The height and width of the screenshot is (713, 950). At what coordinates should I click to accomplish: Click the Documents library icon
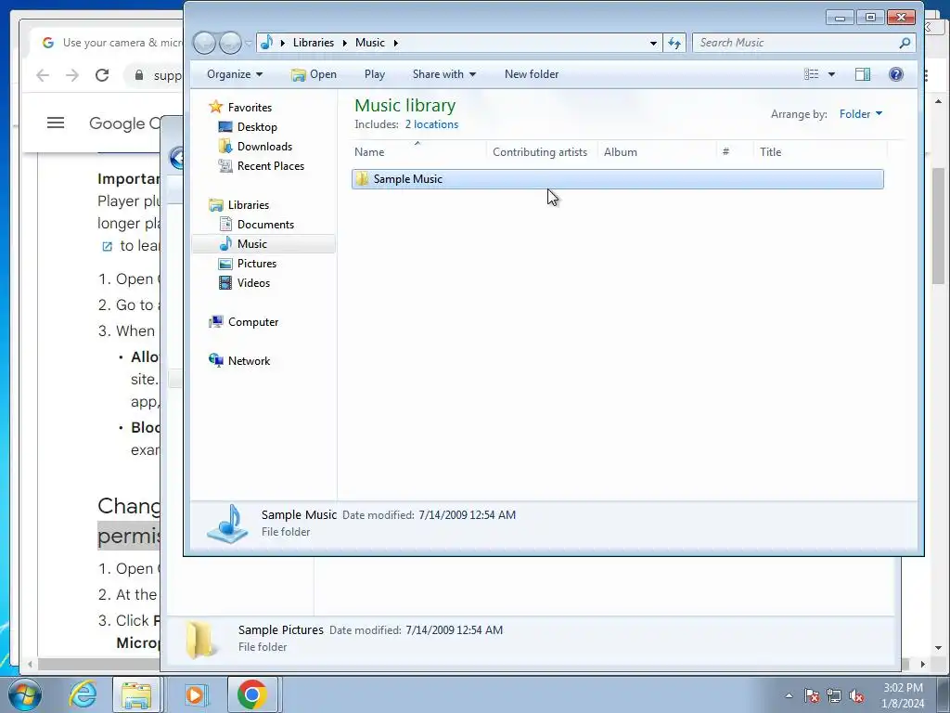click(x=225, y=225)
